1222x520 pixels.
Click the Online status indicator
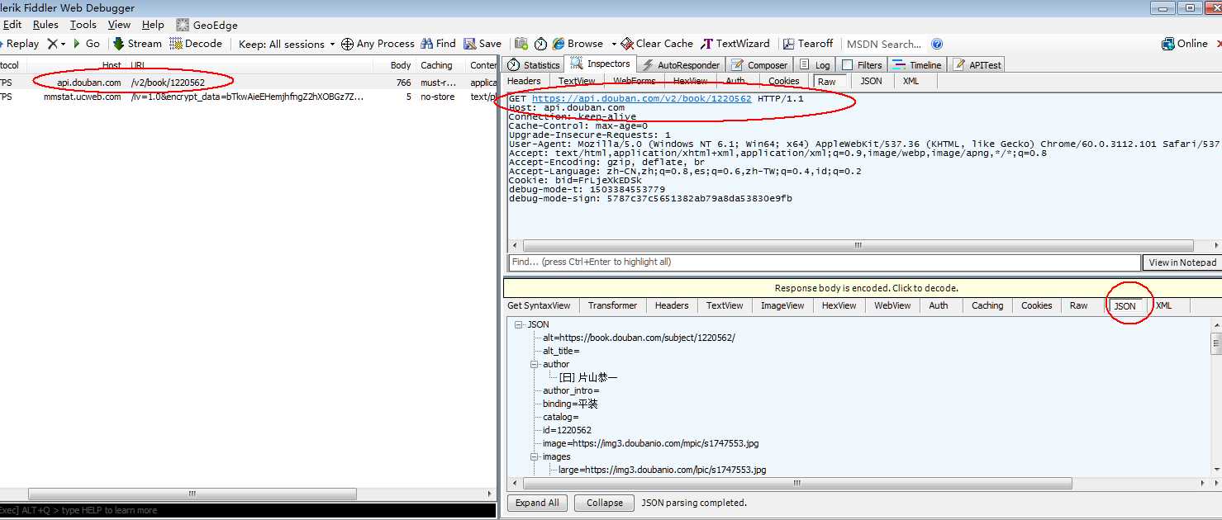[x=1185, y=44]
